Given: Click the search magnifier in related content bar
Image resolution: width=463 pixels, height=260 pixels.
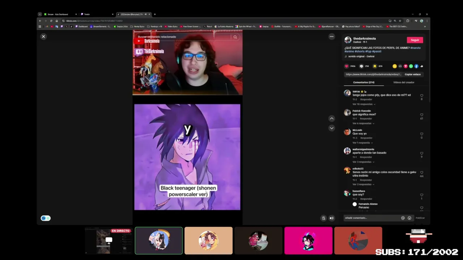Looking at the screenshot, I should (x=235, y=37).
